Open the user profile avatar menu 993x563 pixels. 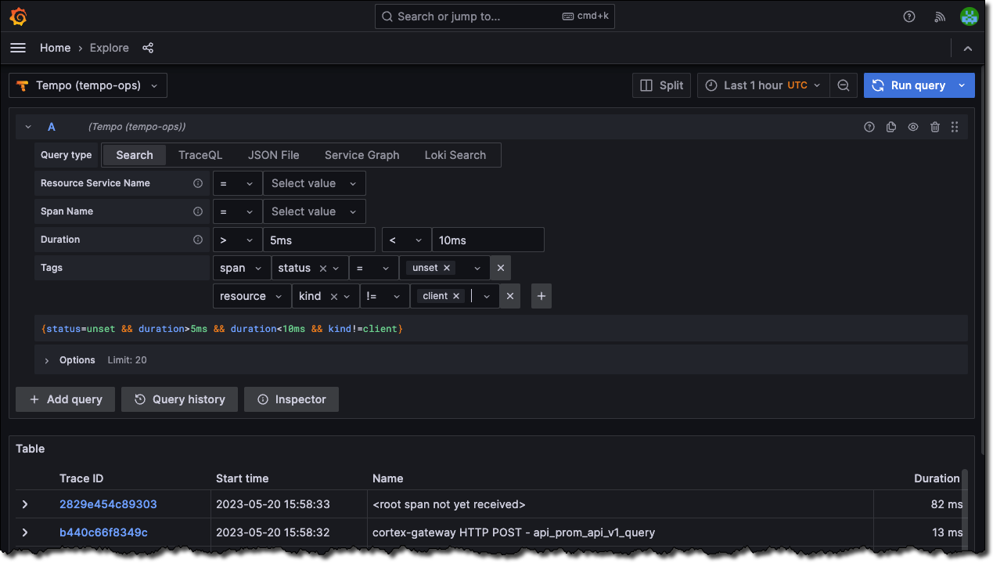[969, 16]
